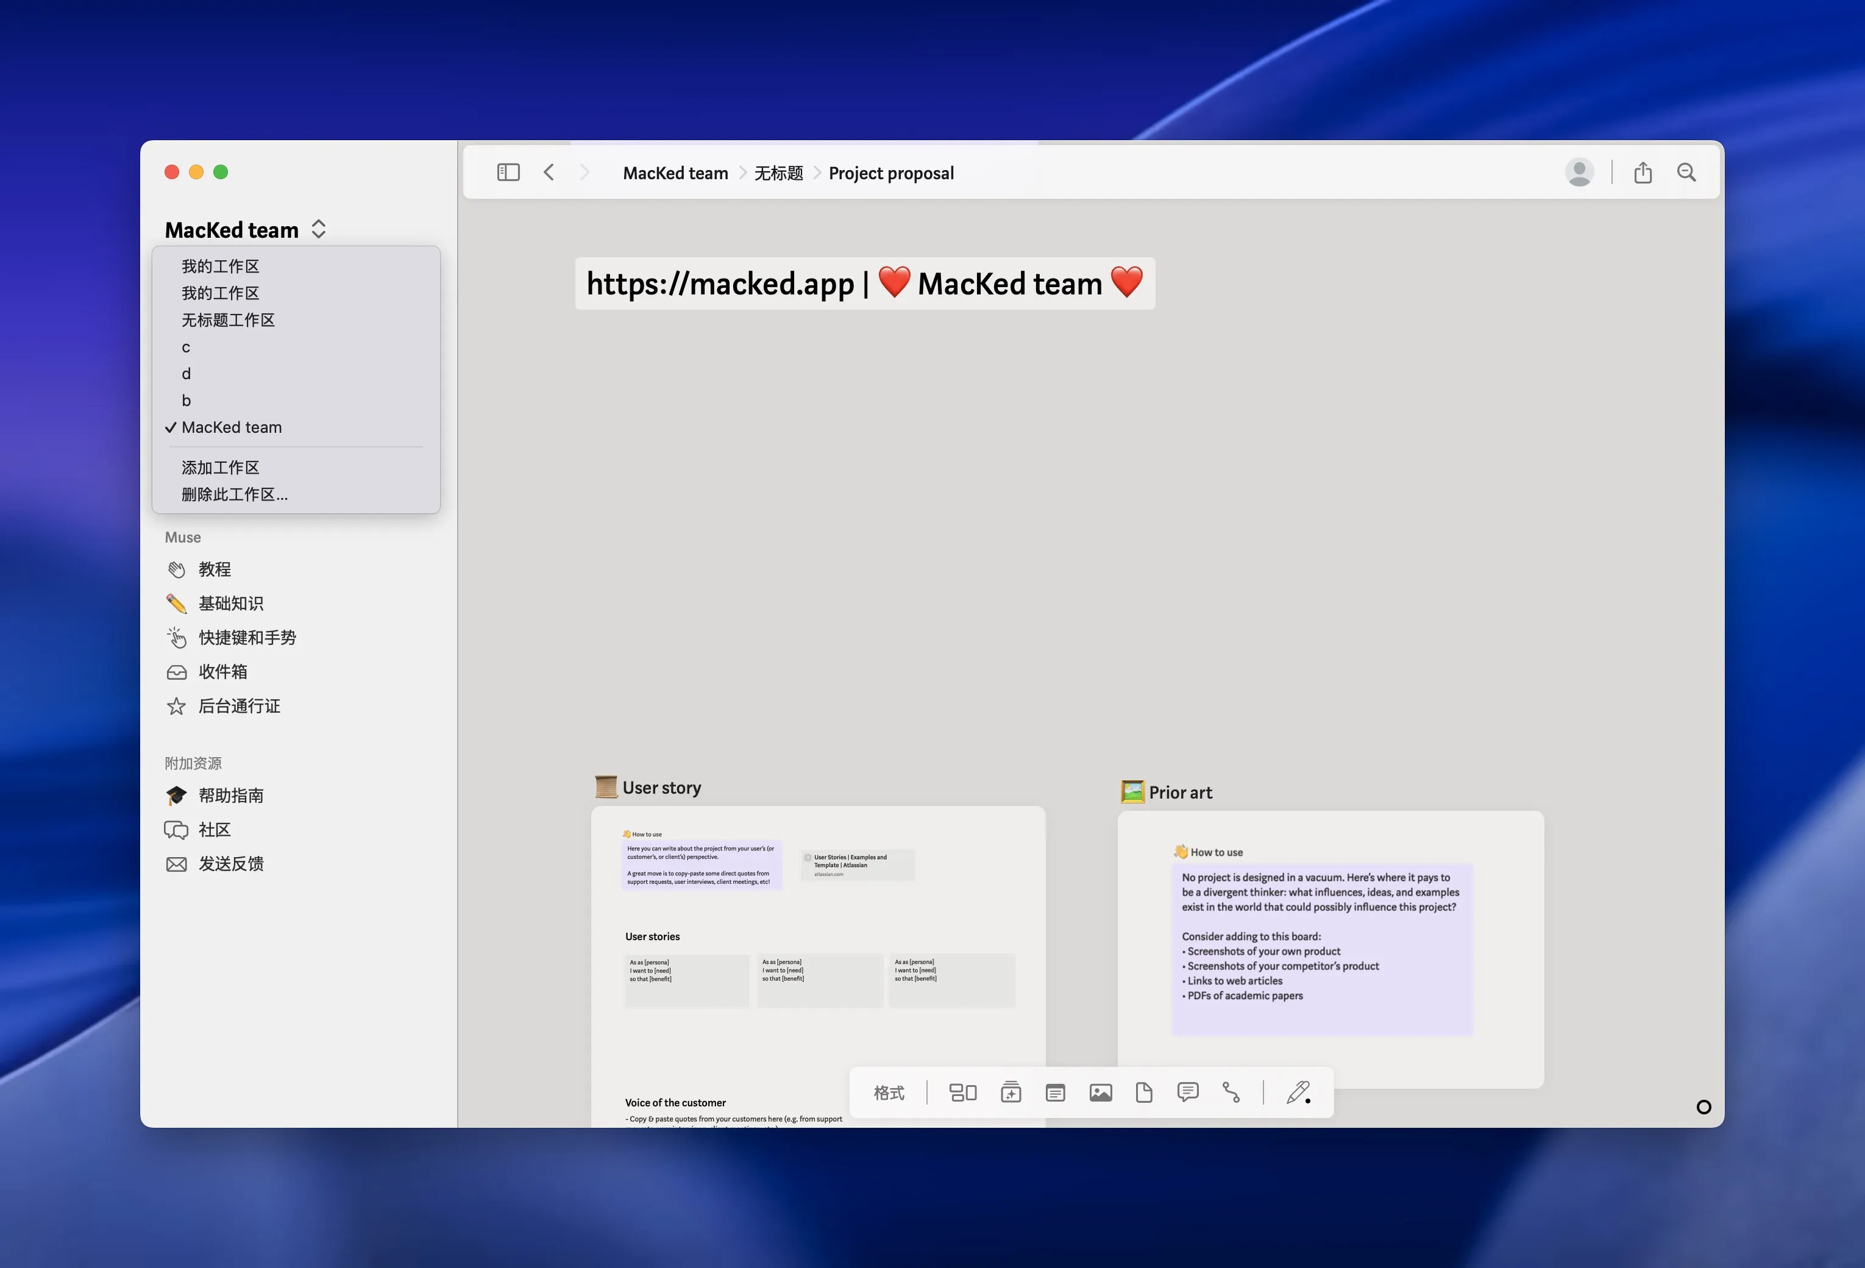This screenshot has width=1865, height=1268.
Task: Open the zoom magnifier icon
Action: click(1687, 173)
